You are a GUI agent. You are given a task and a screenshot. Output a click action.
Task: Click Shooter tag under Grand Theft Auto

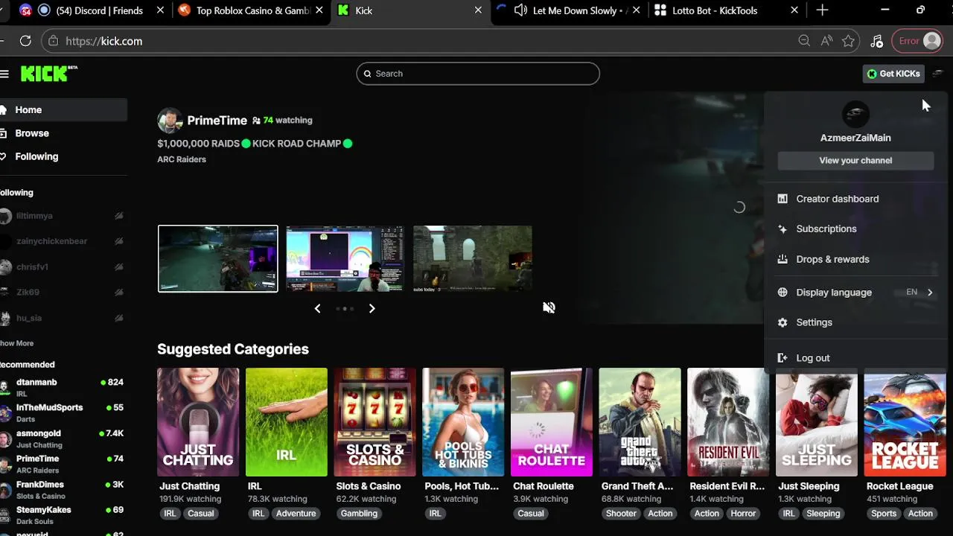pyautogui.click(x=621, y=513)
